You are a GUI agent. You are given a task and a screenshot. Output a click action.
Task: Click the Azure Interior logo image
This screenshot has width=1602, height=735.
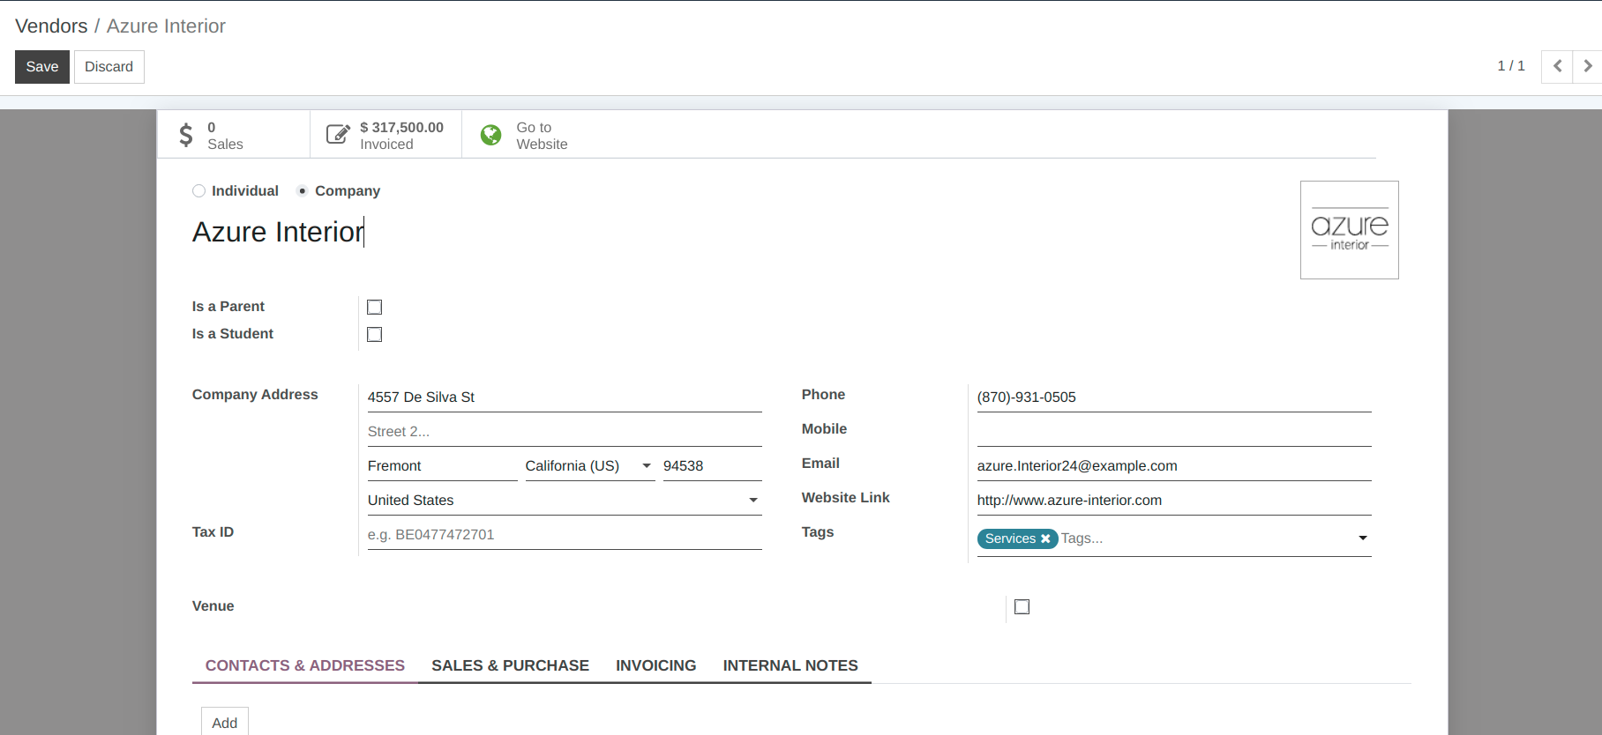(x=1350, y=230)
